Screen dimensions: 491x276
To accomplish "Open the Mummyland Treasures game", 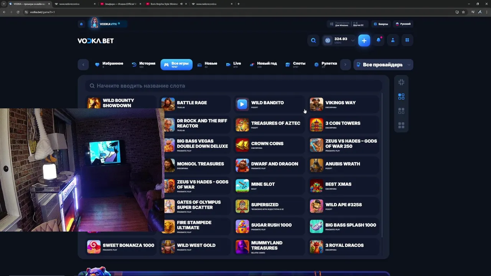I will pos(270,247).
